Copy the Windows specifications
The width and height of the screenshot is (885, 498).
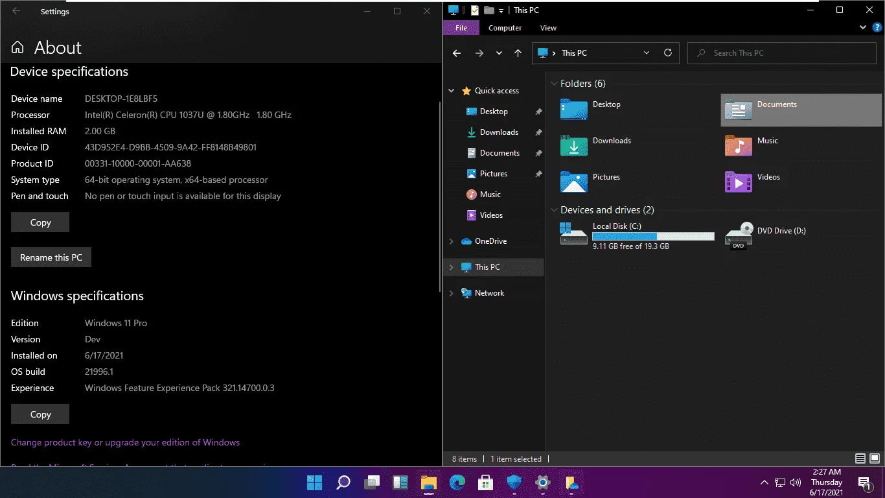coord(40,414)
